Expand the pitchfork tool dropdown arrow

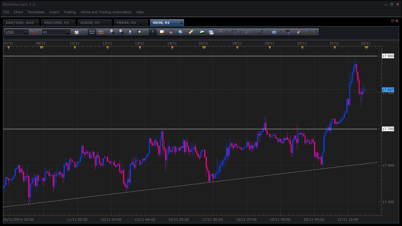click(x=227, y=32)
